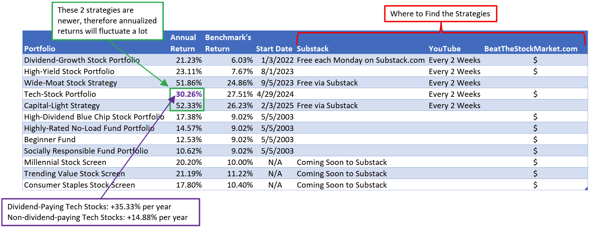Screen dimensions: 589x229
Task: Click Coming Soon to Substack in Trending Value row
Action: coord(342,174)
